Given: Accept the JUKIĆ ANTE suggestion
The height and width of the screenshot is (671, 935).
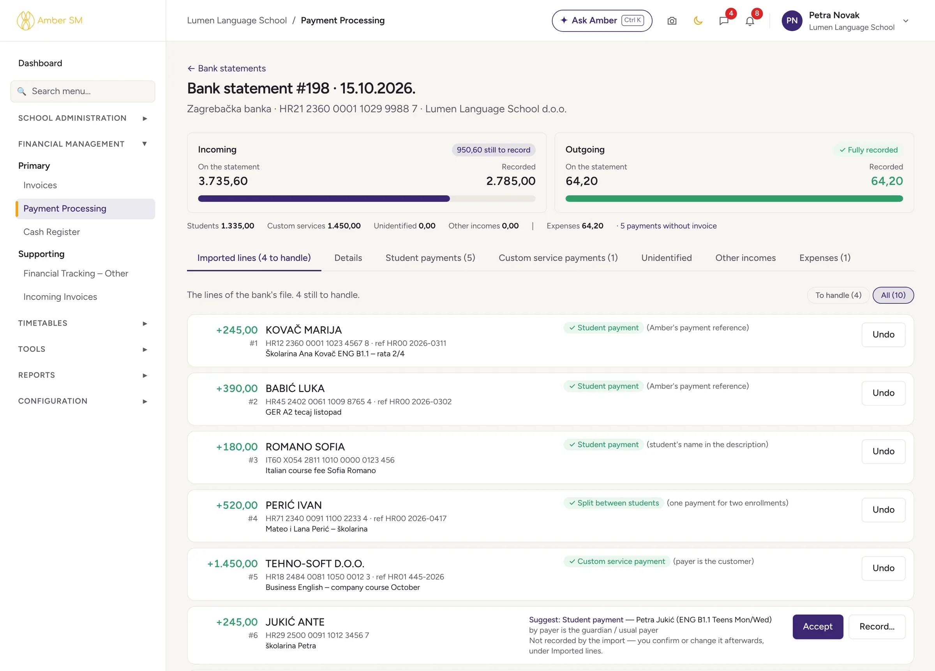Looking at the screenshot, I should 817,627.
